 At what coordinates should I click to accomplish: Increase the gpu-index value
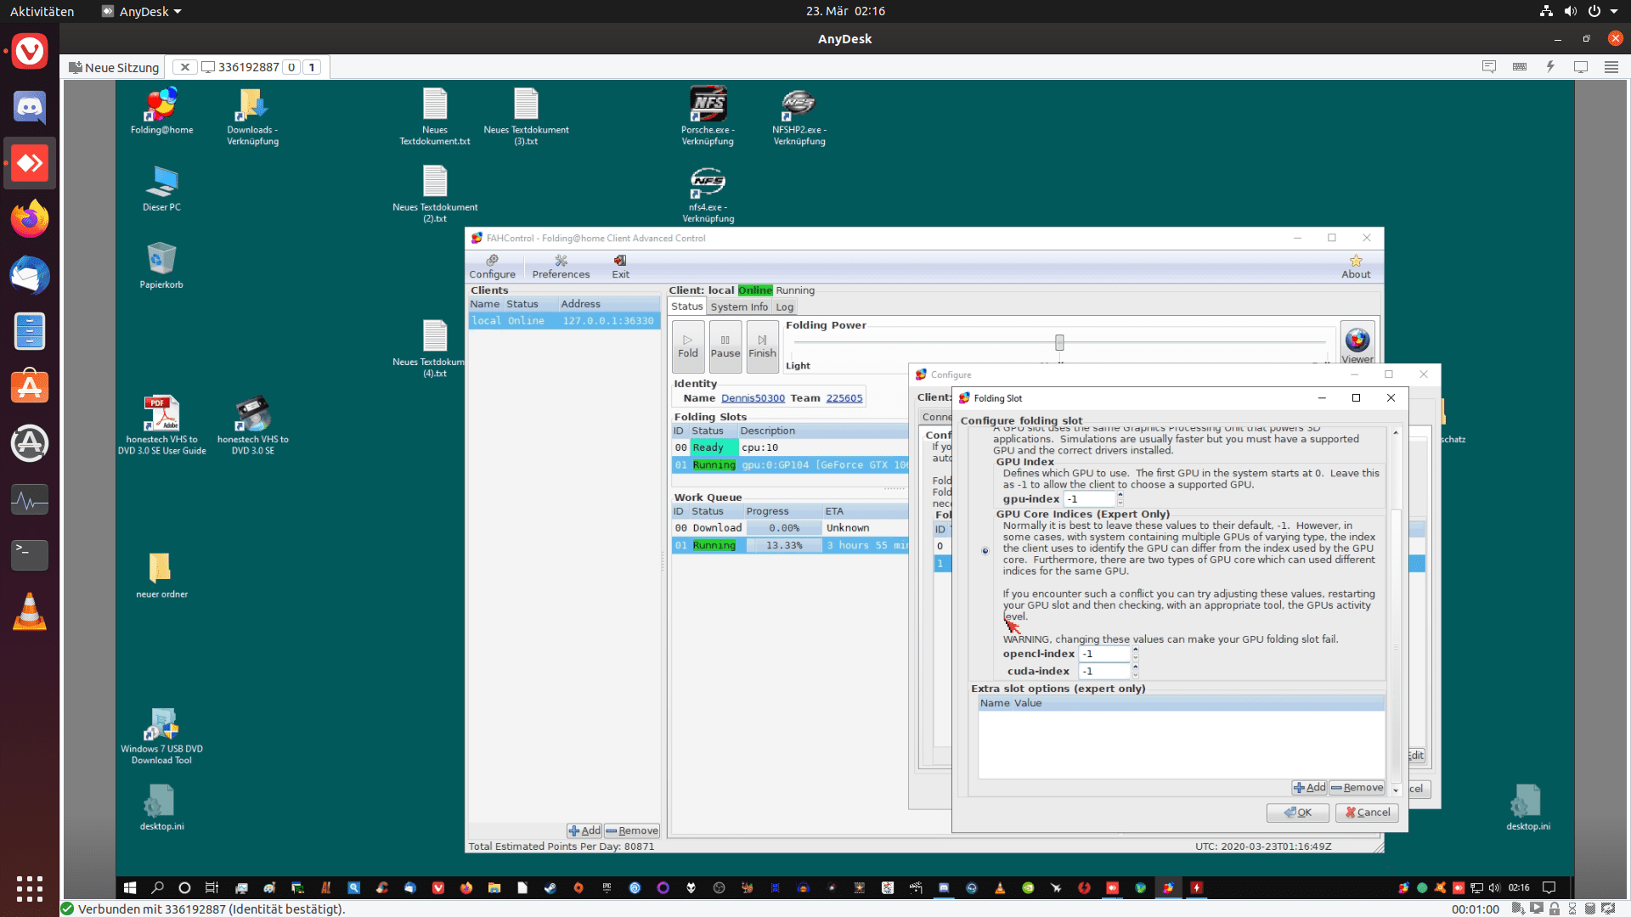[1120, 495]
